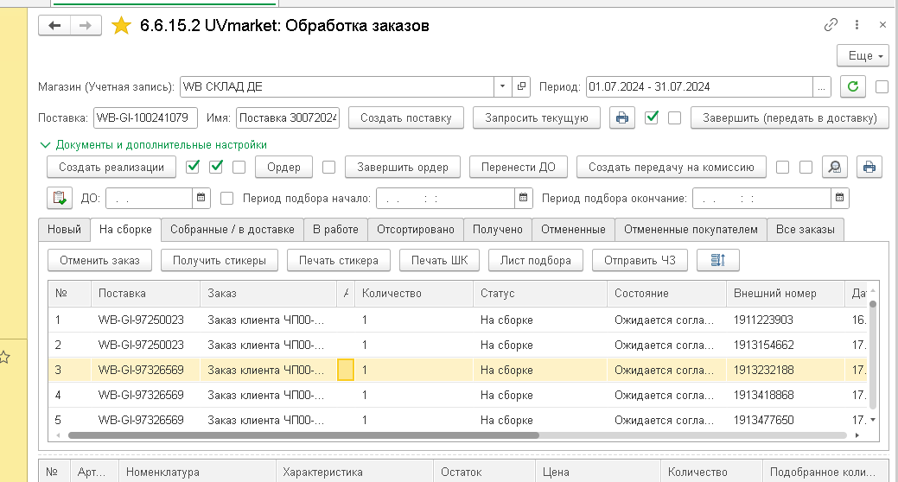The image size is (898, 482).
Task: Open calendar picker for ДО date field
Action: (x=201, y=198)
